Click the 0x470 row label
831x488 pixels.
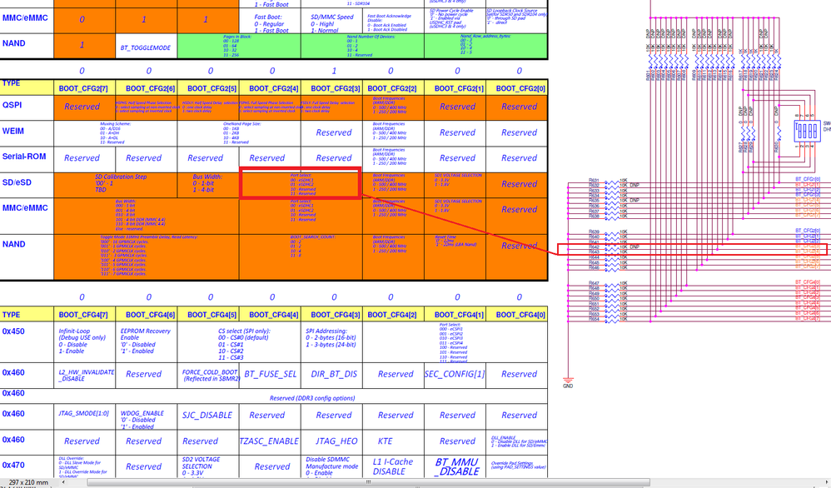pos(13,465)
